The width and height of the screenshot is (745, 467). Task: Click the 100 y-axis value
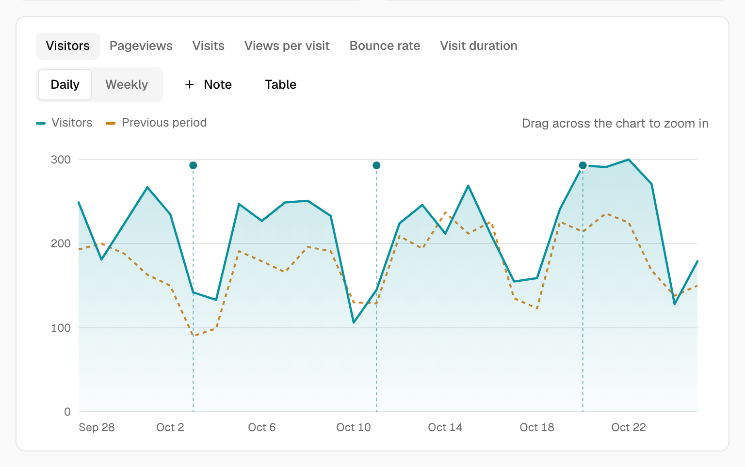(61, 328)
